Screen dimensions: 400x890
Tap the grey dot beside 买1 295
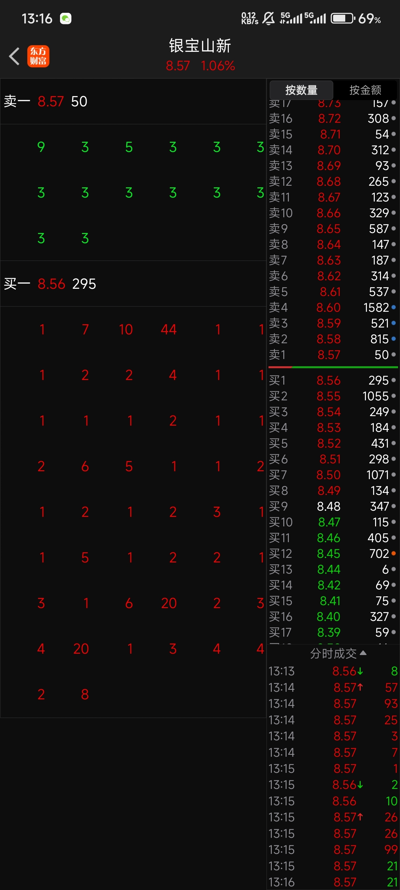(x=393, y=380)
